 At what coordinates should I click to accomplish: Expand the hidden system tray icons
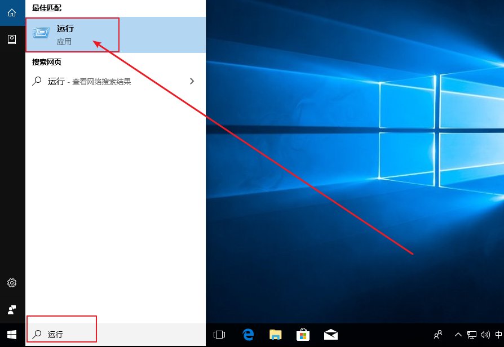[458, 335]
